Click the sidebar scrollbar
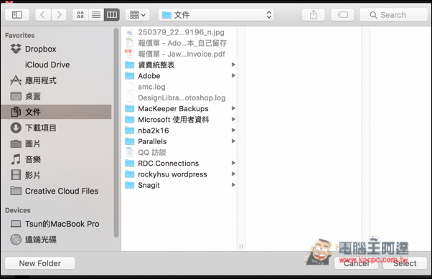The width and height of the screenshot is (432, 279). (x=116, y=132)
